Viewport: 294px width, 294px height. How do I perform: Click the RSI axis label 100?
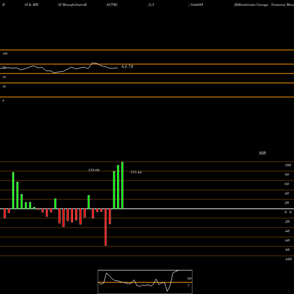tap(5, 54)
